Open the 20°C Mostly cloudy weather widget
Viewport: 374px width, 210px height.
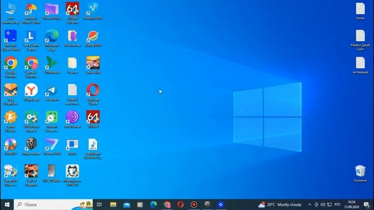click(x=280, y=205)
